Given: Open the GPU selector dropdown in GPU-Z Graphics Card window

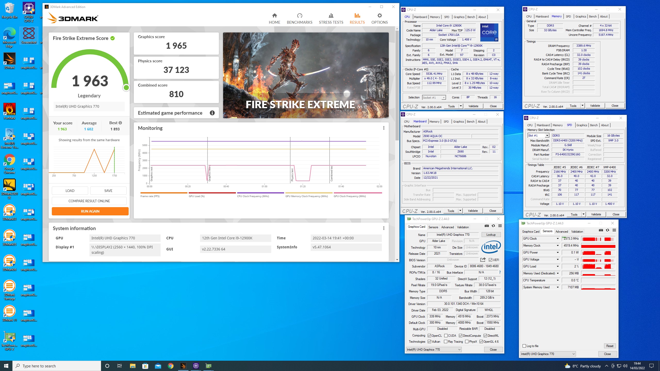Looking at the screenshot, I should click(x=434, y=350).
